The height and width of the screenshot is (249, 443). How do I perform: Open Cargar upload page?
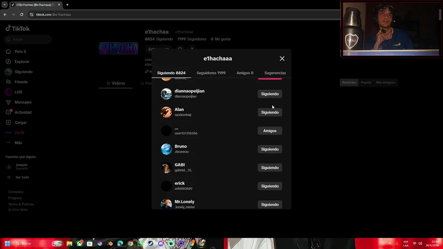[x=20, y=122]
